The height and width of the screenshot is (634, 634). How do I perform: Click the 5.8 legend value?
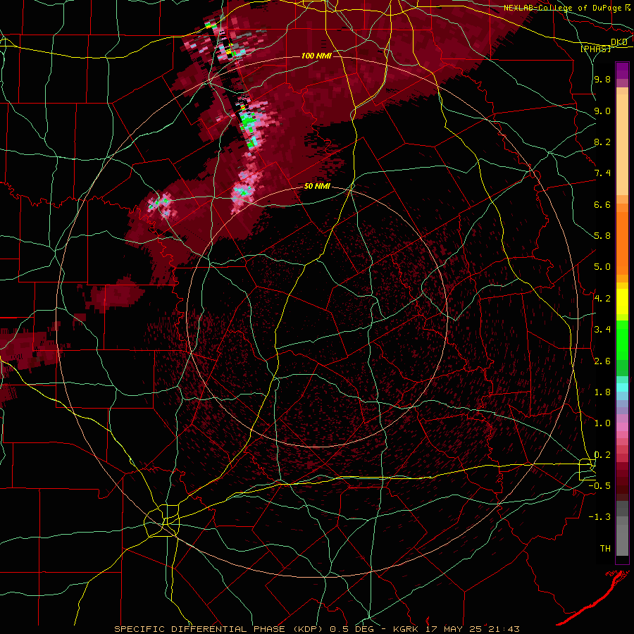(602, 236)
